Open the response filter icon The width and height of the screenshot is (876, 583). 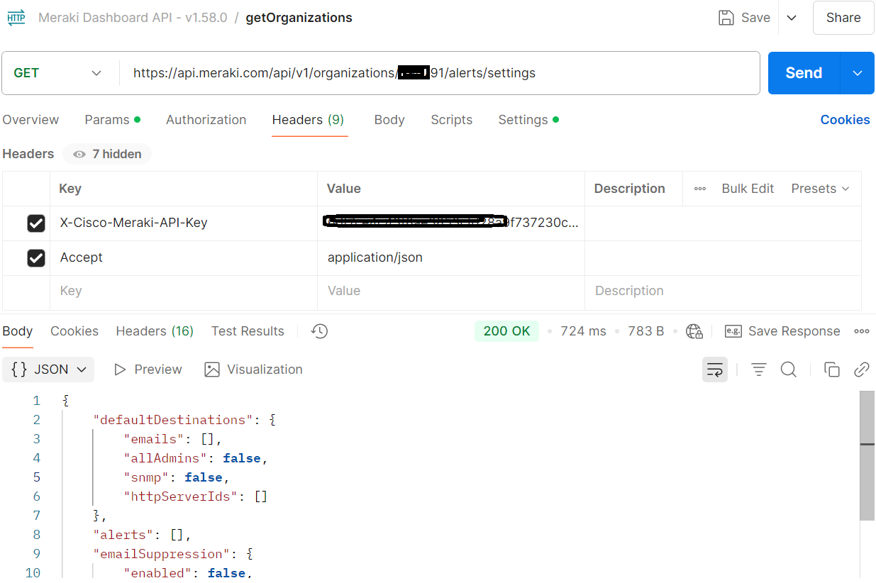tap(758, 370)
